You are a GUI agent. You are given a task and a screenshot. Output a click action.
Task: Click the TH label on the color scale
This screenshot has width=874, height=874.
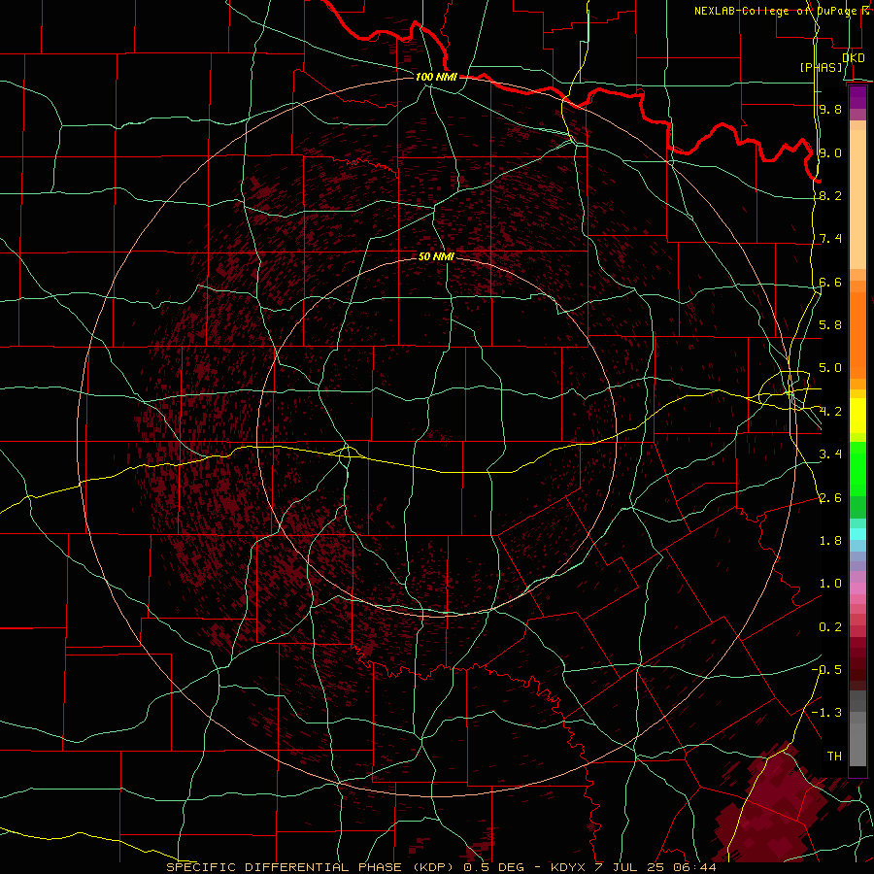(x=834, y=756)
